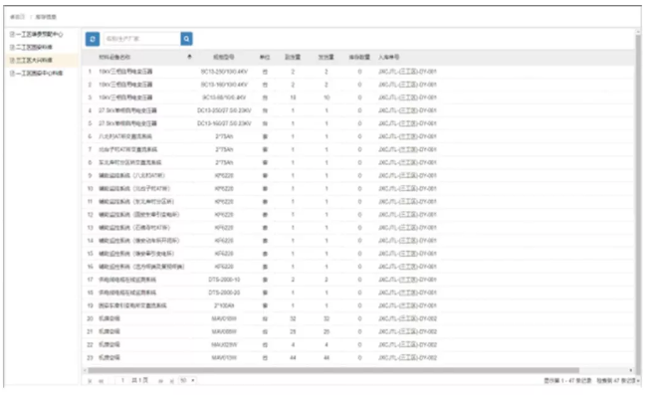Click the KF6220 cell in row 9
This screenshot has width=649, height=396.
(224, 175)
